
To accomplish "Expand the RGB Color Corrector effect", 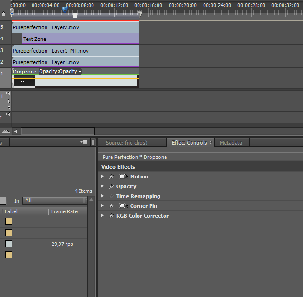I will coord(102,216).
